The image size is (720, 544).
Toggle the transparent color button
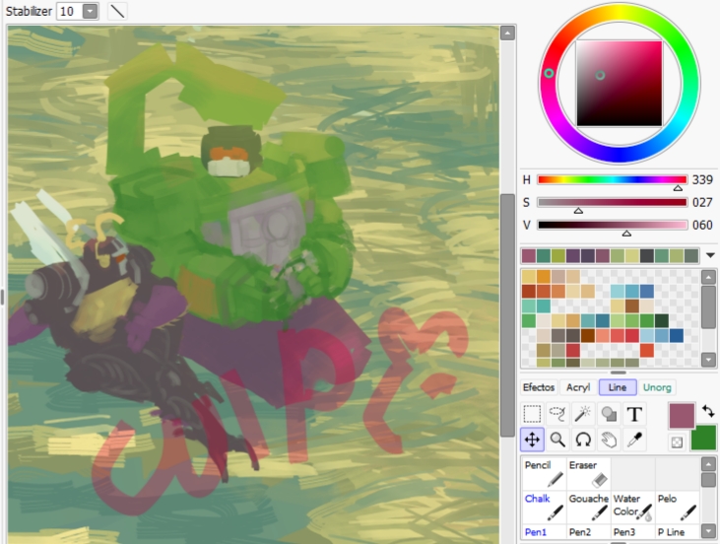coord(677,442)
